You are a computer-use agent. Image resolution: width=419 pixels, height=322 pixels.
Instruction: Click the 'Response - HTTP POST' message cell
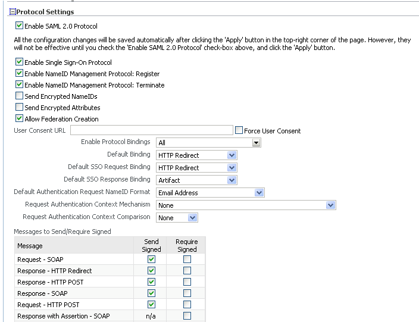74,282
